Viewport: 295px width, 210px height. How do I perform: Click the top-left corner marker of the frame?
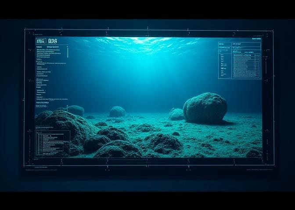[x=26, y=31]
